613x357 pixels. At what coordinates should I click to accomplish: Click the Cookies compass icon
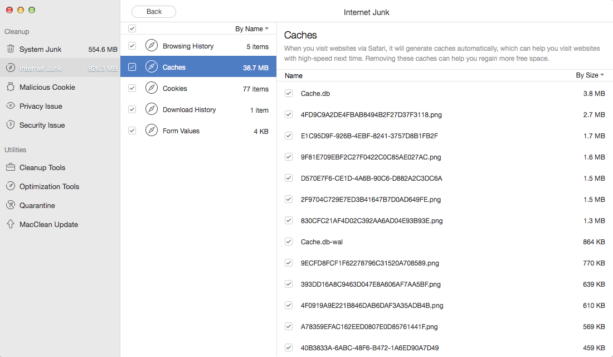[x=152, y=88]
